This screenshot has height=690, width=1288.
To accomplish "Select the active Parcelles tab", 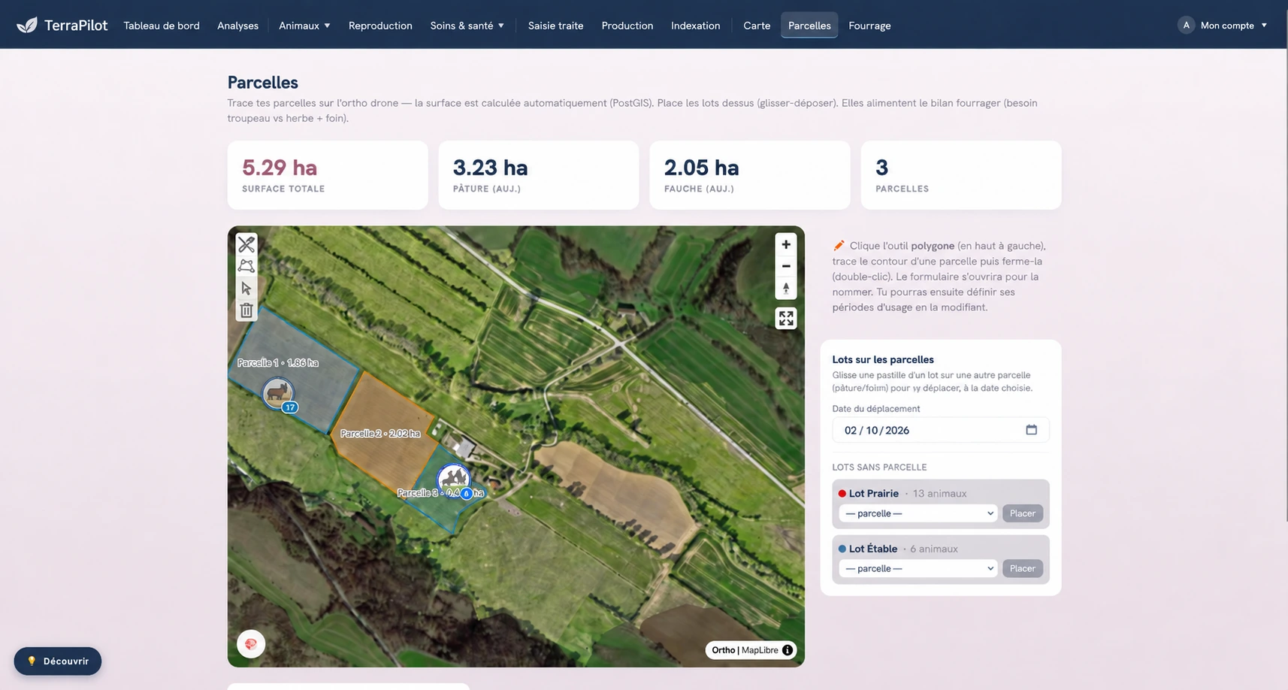I will (x=809, y=26).
